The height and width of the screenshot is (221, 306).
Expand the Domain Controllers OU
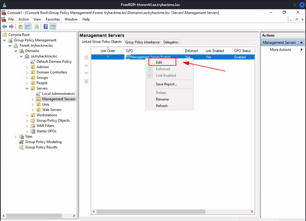[x=27, y=72]
